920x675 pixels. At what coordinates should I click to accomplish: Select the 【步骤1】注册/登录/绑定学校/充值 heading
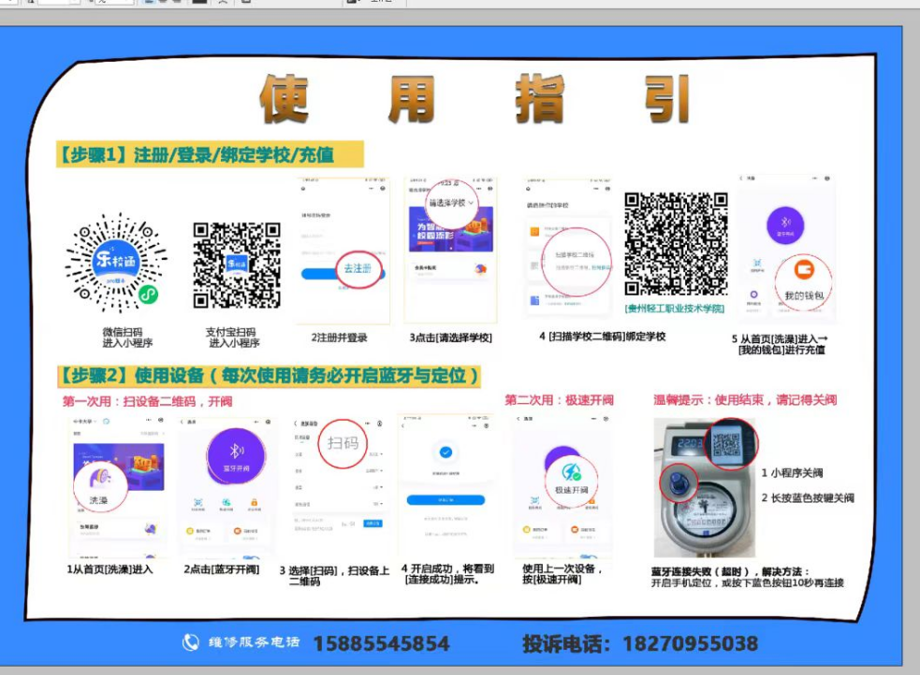[210, 154]
